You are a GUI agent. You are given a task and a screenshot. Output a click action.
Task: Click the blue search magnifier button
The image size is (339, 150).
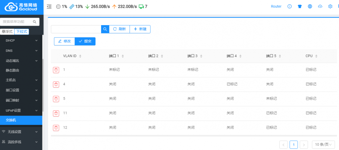[x=105, y=29]
